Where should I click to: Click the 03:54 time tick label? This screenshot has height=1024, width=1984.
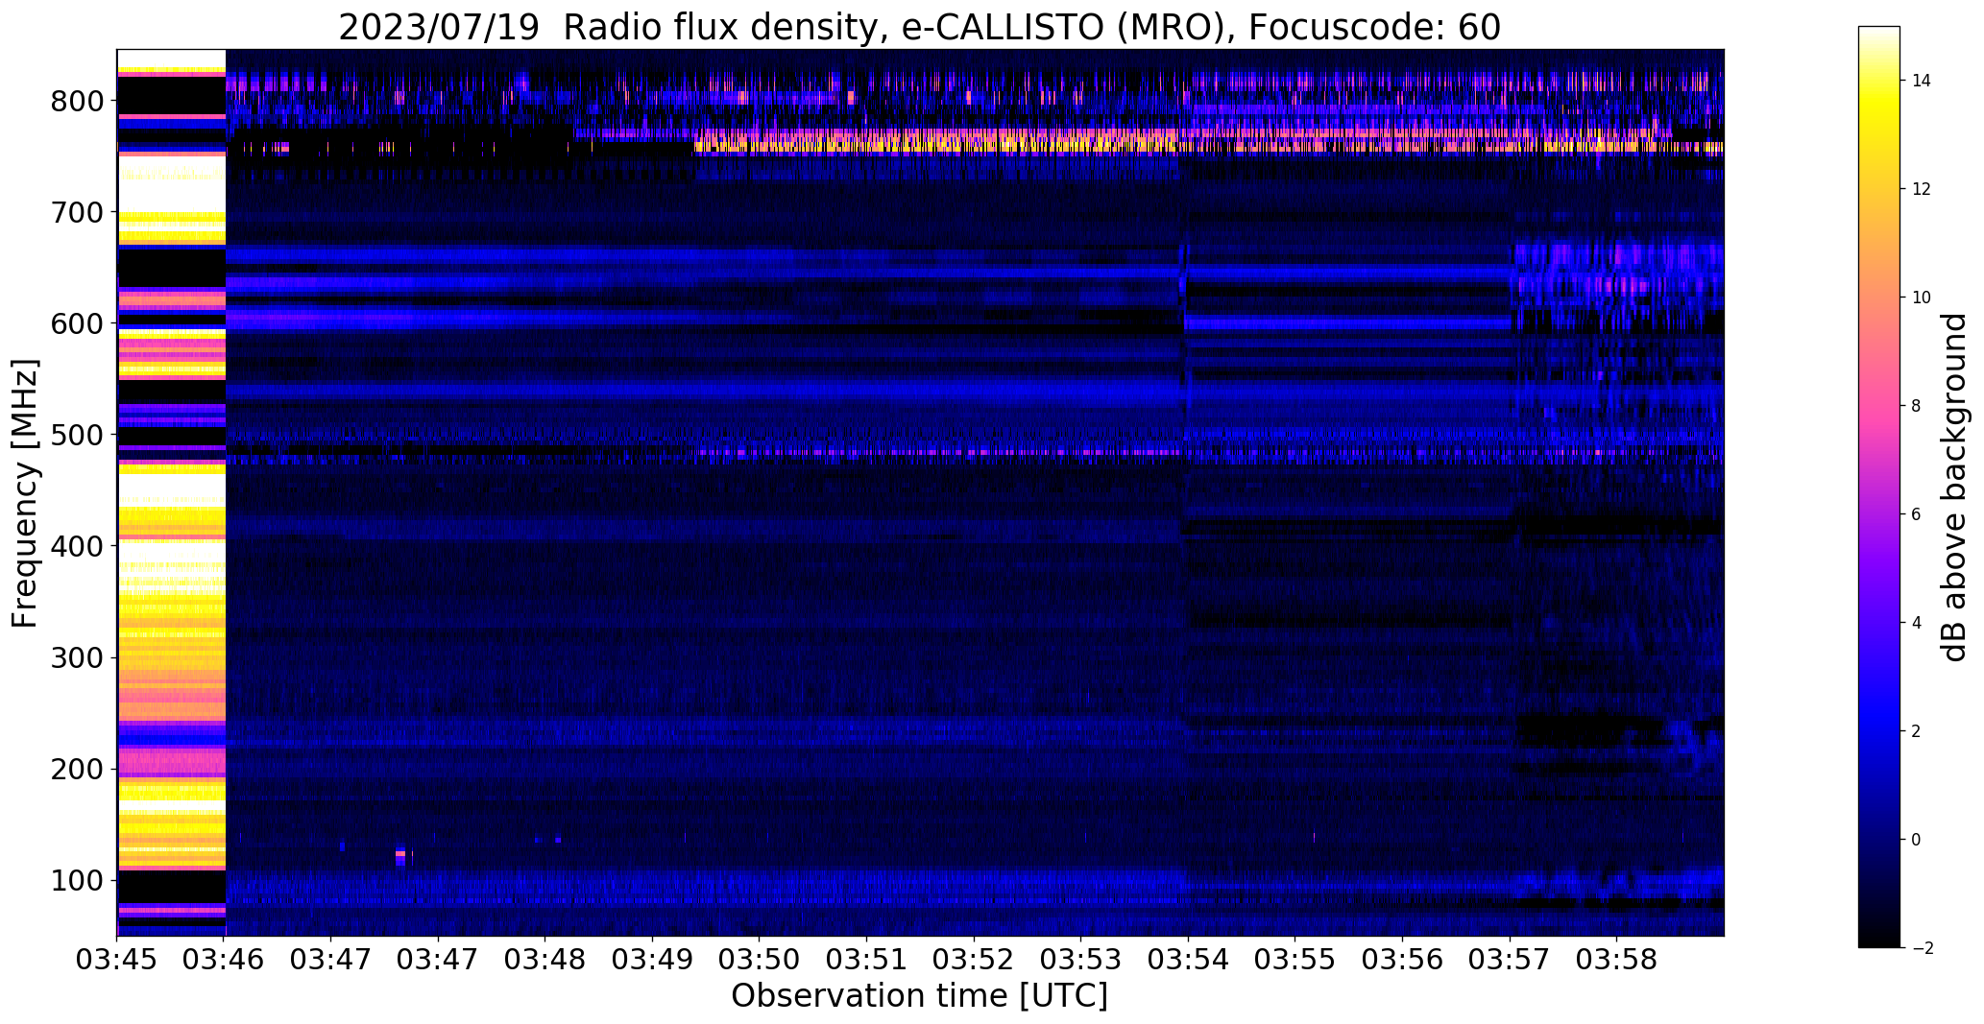pos(1188,961)
